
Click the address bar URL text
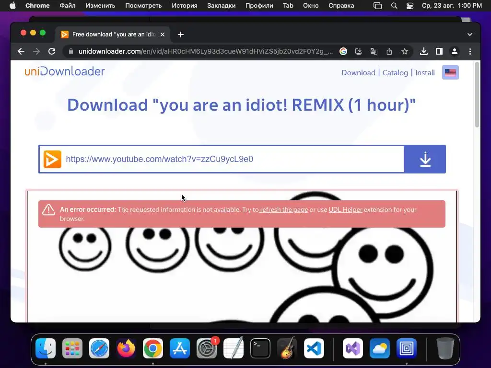click(x=205, y=51)
